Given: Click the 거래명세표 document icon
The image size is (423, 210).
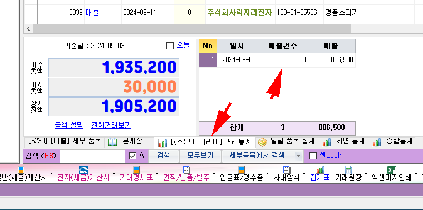Looking at the screenshot, I should [x=136, y=170].
